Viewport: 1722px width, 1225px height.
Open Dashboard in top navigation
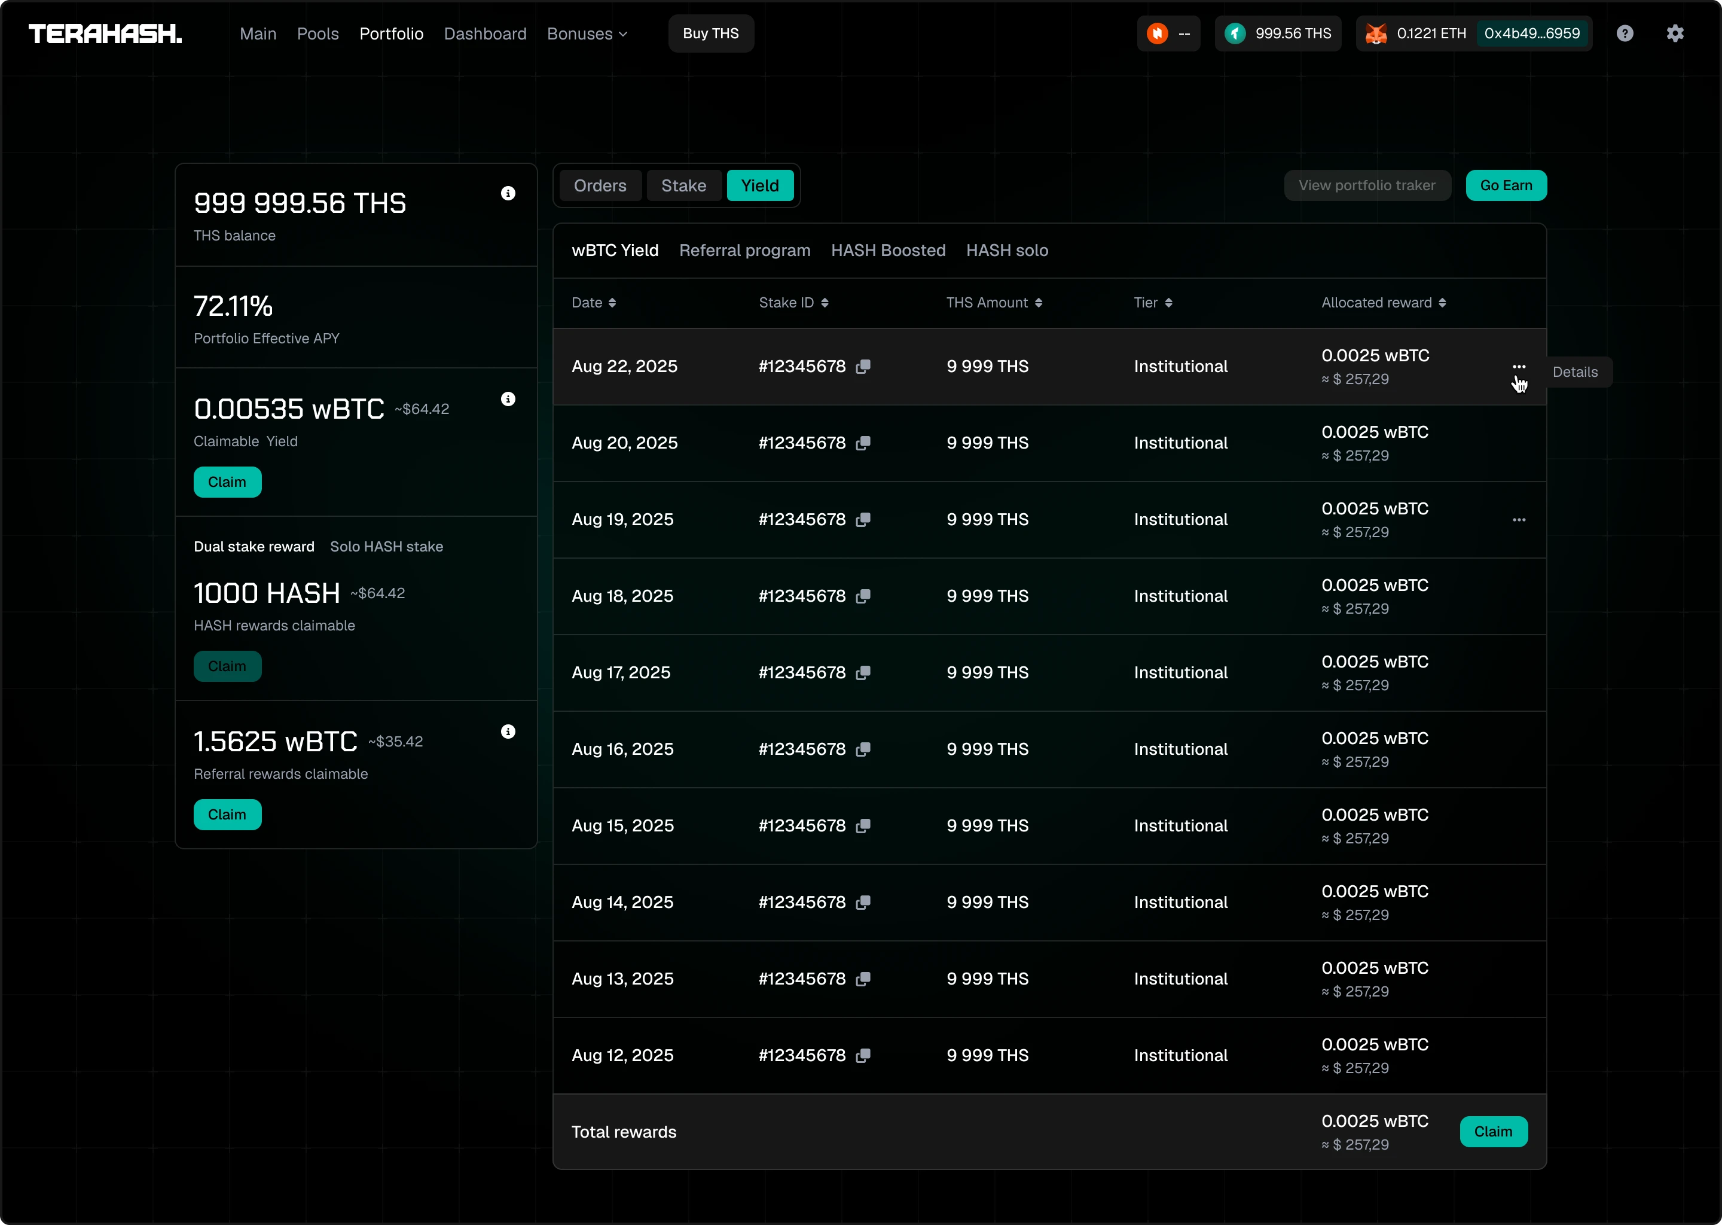pyautogui.click(x=485, y=34)
